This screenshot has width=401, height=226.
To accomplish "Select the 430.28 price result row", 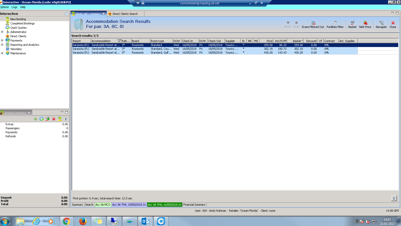I will point(215,53).
